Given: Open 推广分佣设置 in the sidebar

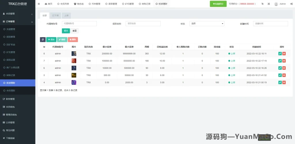Looking at the screenshot, I should 18,67.
